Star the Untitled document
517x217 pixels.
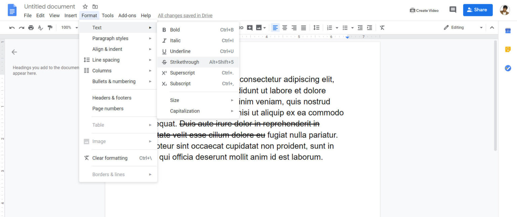85,6
